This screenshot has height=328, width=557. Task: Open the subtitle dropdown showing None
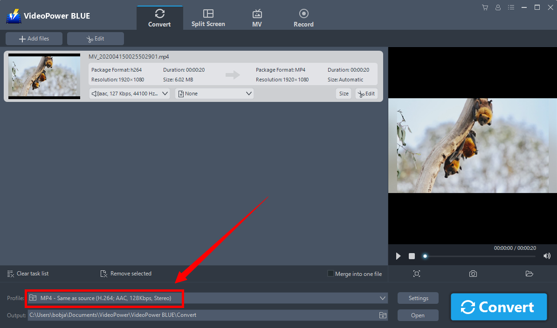point(214,94)
